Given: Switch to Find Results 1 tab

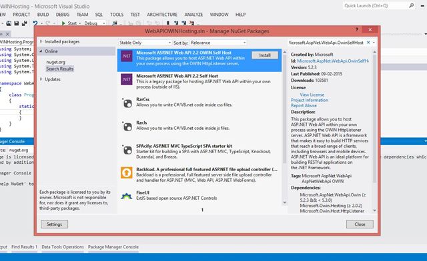Looking at the screenshot, I should click(x=24, y=247).
